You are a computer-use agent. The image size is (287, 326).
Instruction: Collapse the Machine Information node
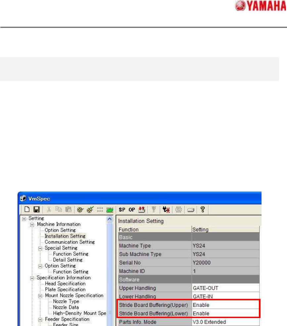(x=32, y=225)
